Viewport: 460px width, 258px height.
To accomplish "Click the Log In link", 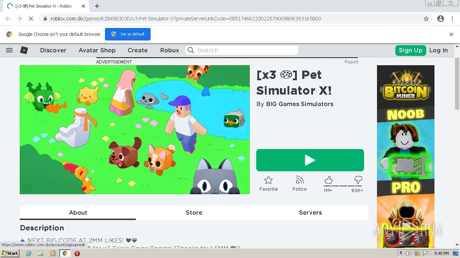I will pyautogui.click(x=438, y=50).
